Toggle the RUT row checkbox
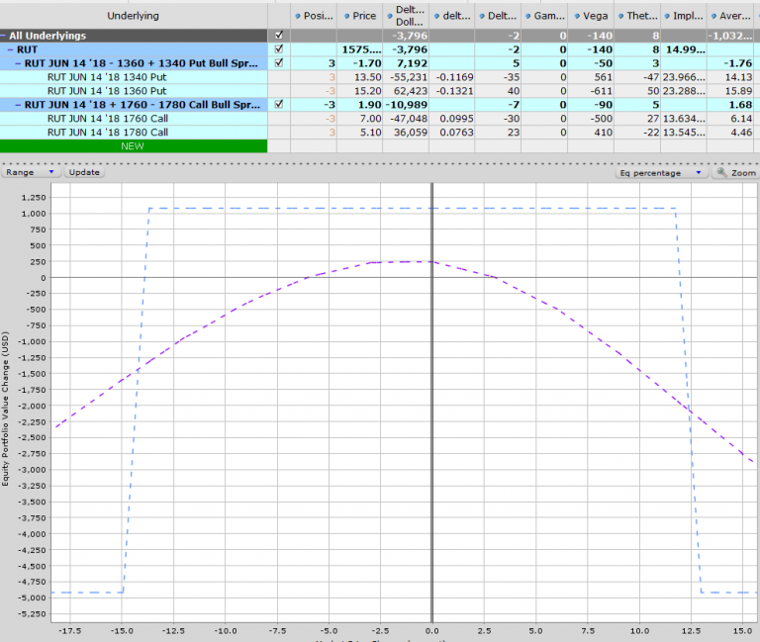 pos(278,49)
